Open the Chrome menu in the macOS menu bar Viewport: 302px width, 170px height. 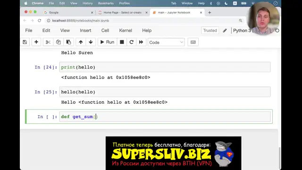(38, 3)
